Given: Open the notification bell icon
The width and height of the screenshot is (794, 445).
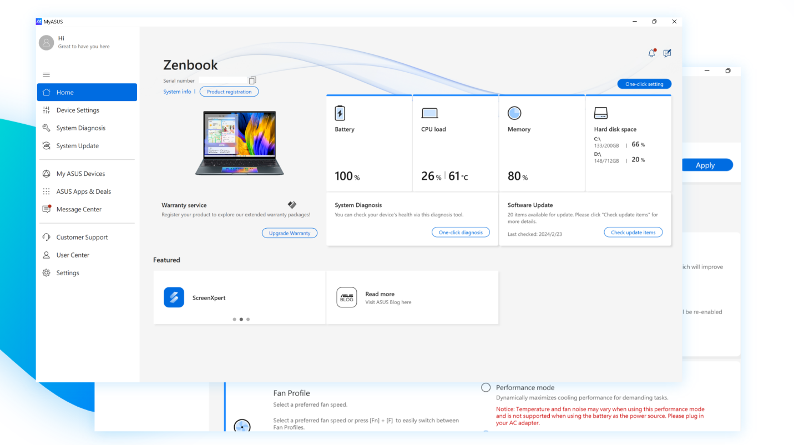Looking at the screenshot, I should (652, 53).
